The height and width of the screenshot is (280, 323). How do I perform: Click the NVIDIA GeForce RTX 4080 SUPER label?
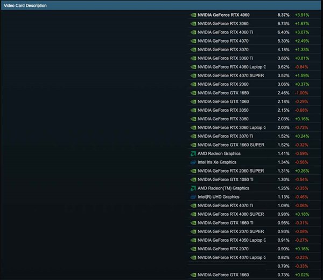[231, 215]
